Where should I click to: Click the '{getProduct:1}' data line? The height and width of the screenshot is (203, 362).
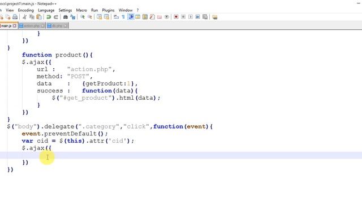coord(87,83)
